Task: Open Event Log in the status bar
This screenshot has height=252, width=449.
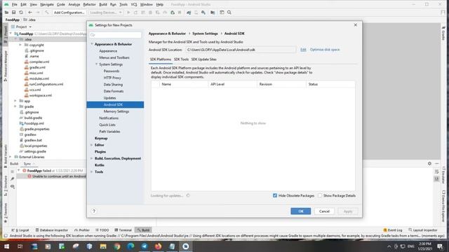Action: point(392,230)
